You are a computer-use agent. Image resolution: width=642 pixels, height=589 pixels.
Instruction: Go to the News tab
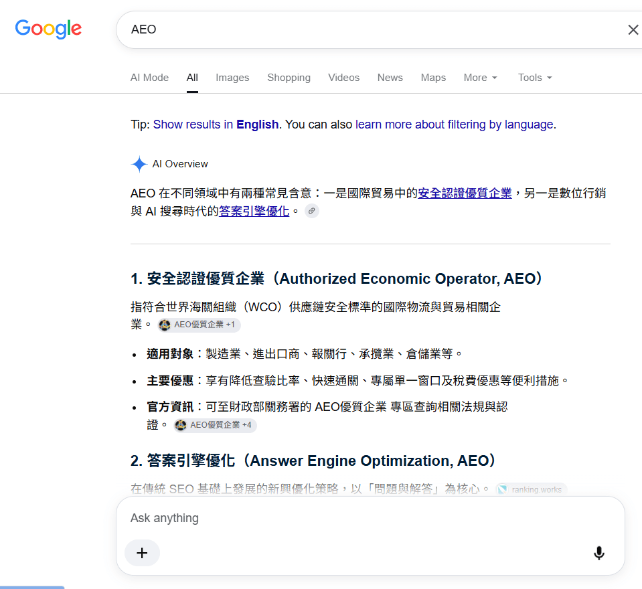[x=390, y=78]
